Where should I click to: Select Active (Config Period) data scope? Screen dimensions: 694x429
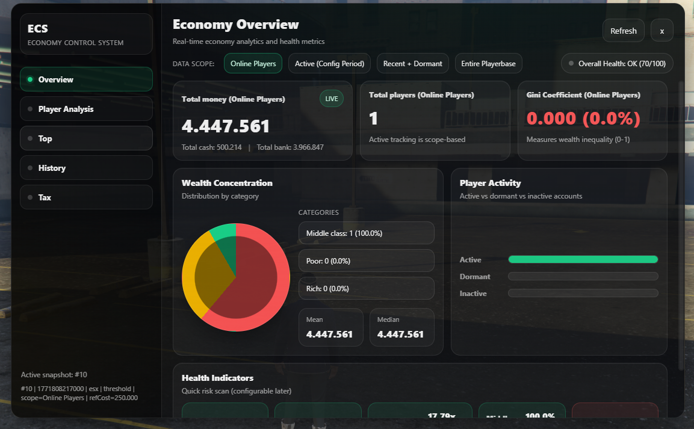[x=329, y=63]
